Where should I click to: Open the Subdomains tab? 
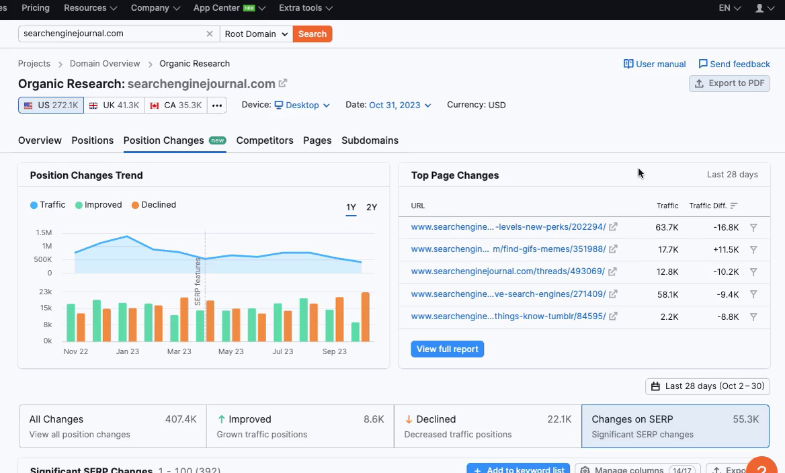pyautogui.click(x=370, y=140)
